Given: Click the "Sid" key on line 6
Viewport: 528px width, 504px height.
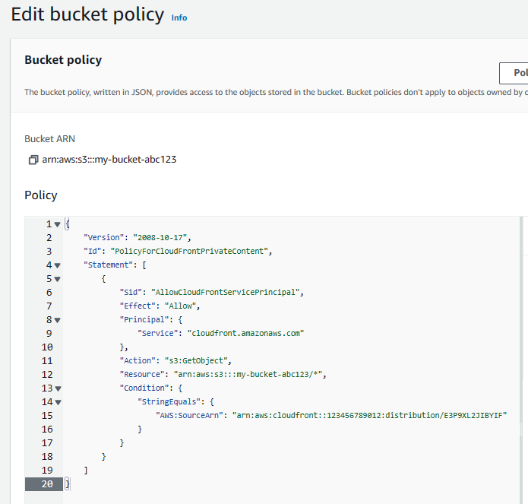Looking at the screenshot, I should coord(131,292).
